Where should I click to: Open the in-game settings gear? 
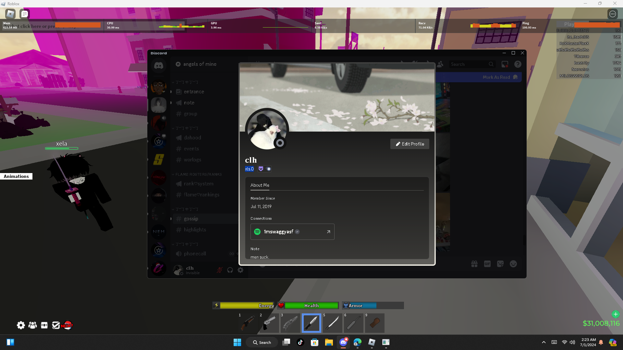[21, 325]
